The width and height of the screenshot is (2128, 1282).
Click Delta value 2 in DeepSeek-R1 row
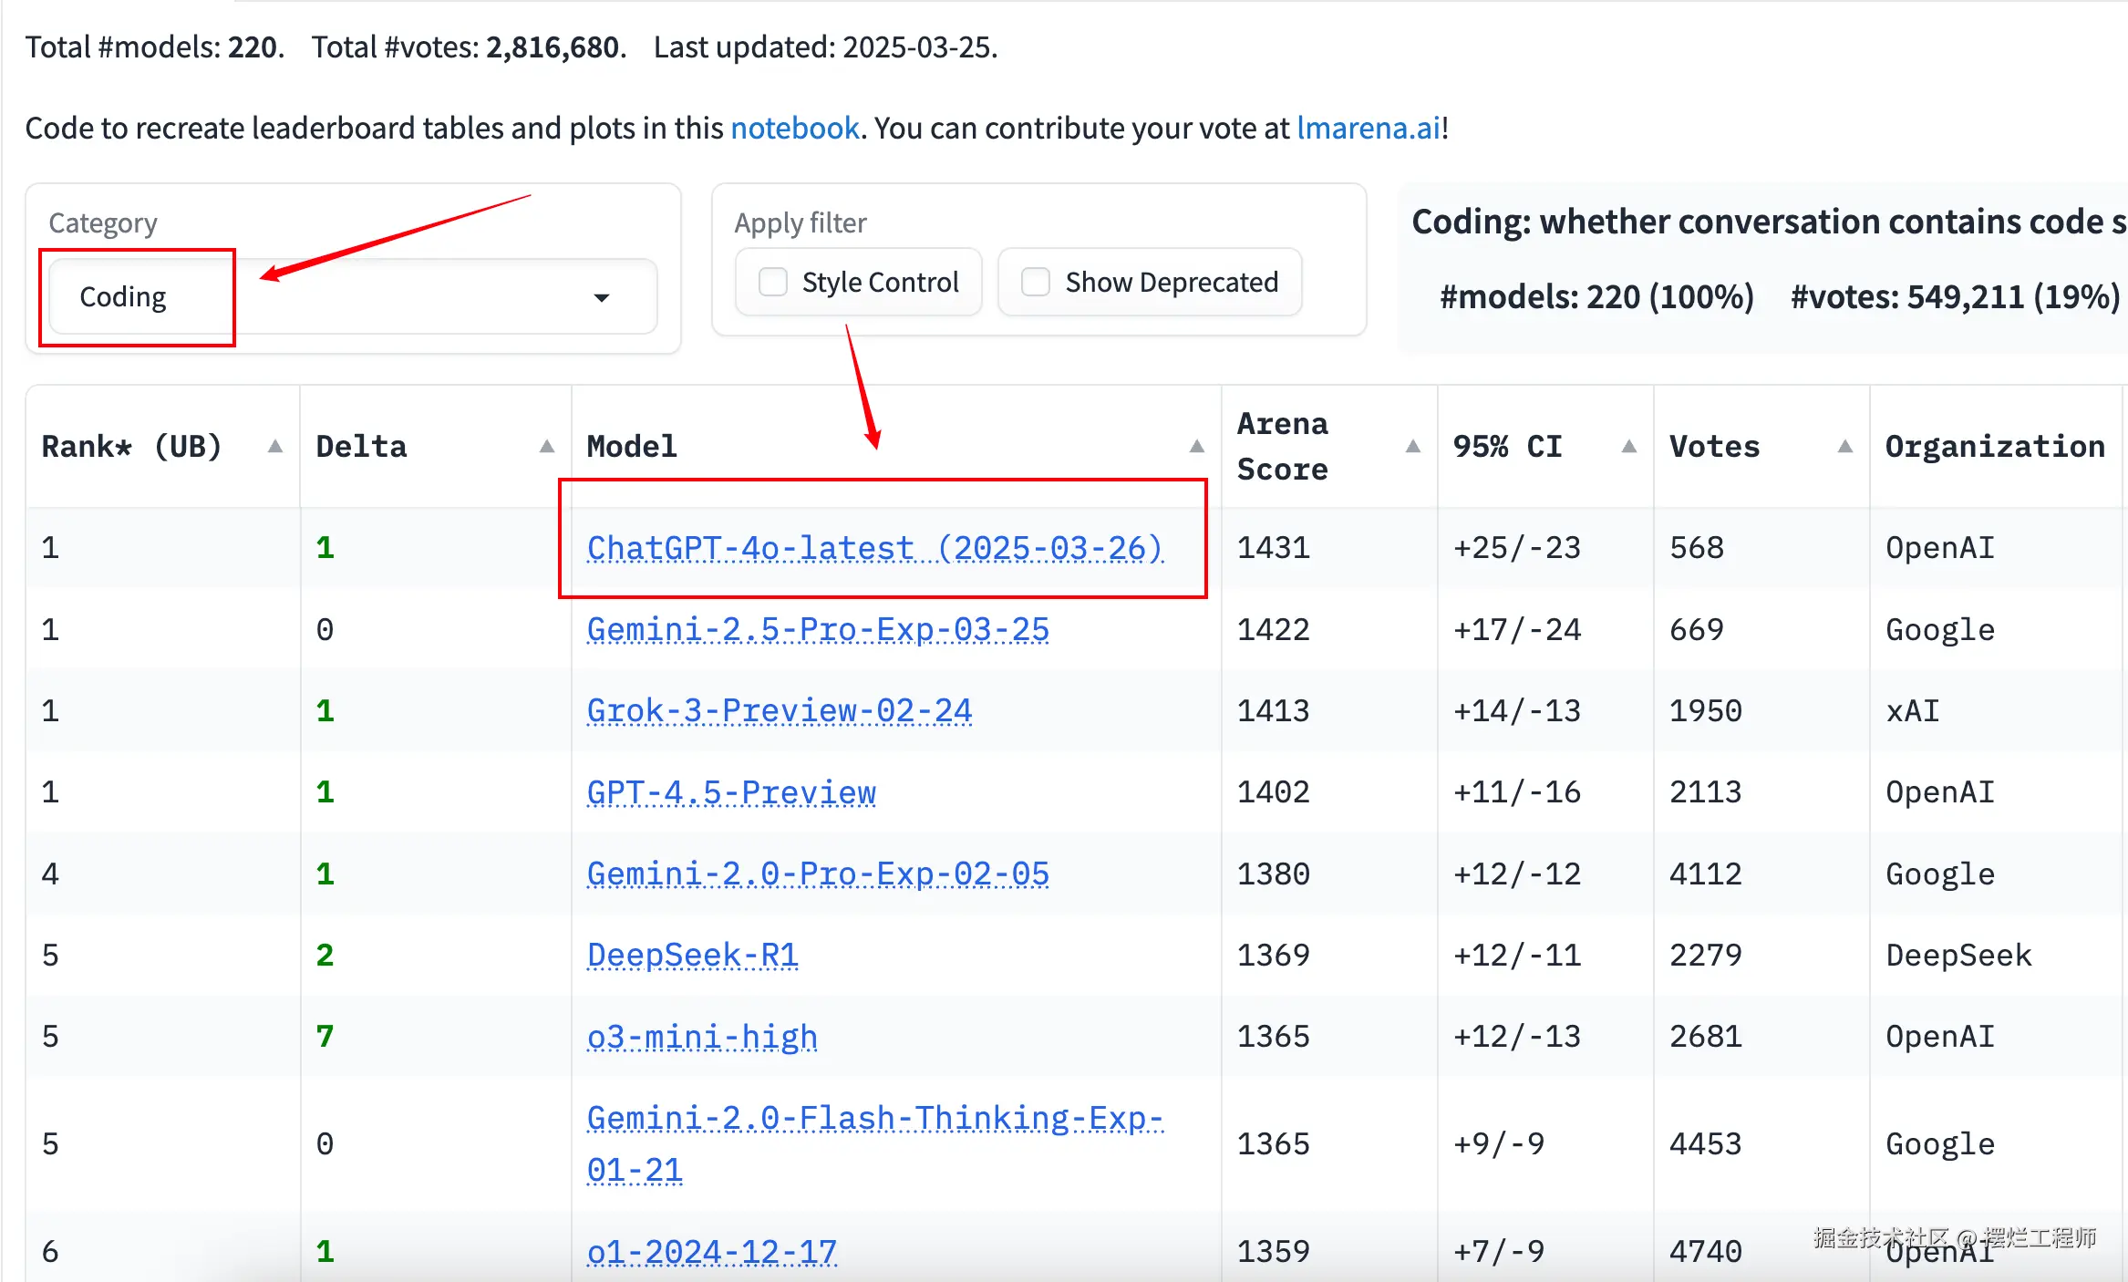coord(325,955)
